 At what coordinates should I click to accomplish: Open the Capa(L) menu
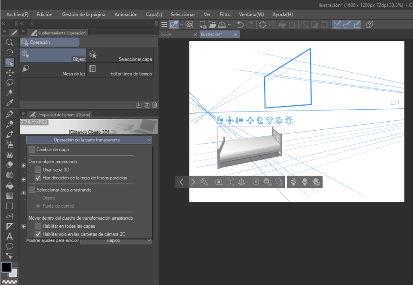coord(154,15)
